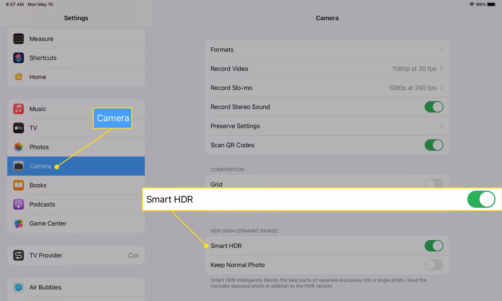Image resolution: width=502 pixels, height=301 pixels.
Task: Tap the Home app icon
Action: [18, 77]
